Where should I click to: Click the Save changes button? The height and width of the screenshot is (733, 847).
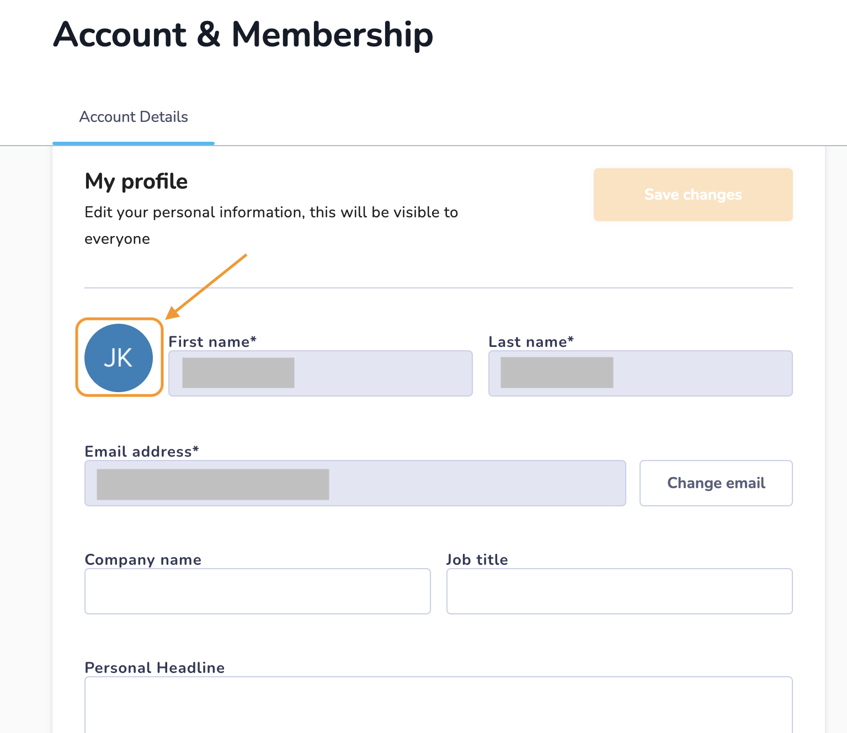[x=693, y=195]
